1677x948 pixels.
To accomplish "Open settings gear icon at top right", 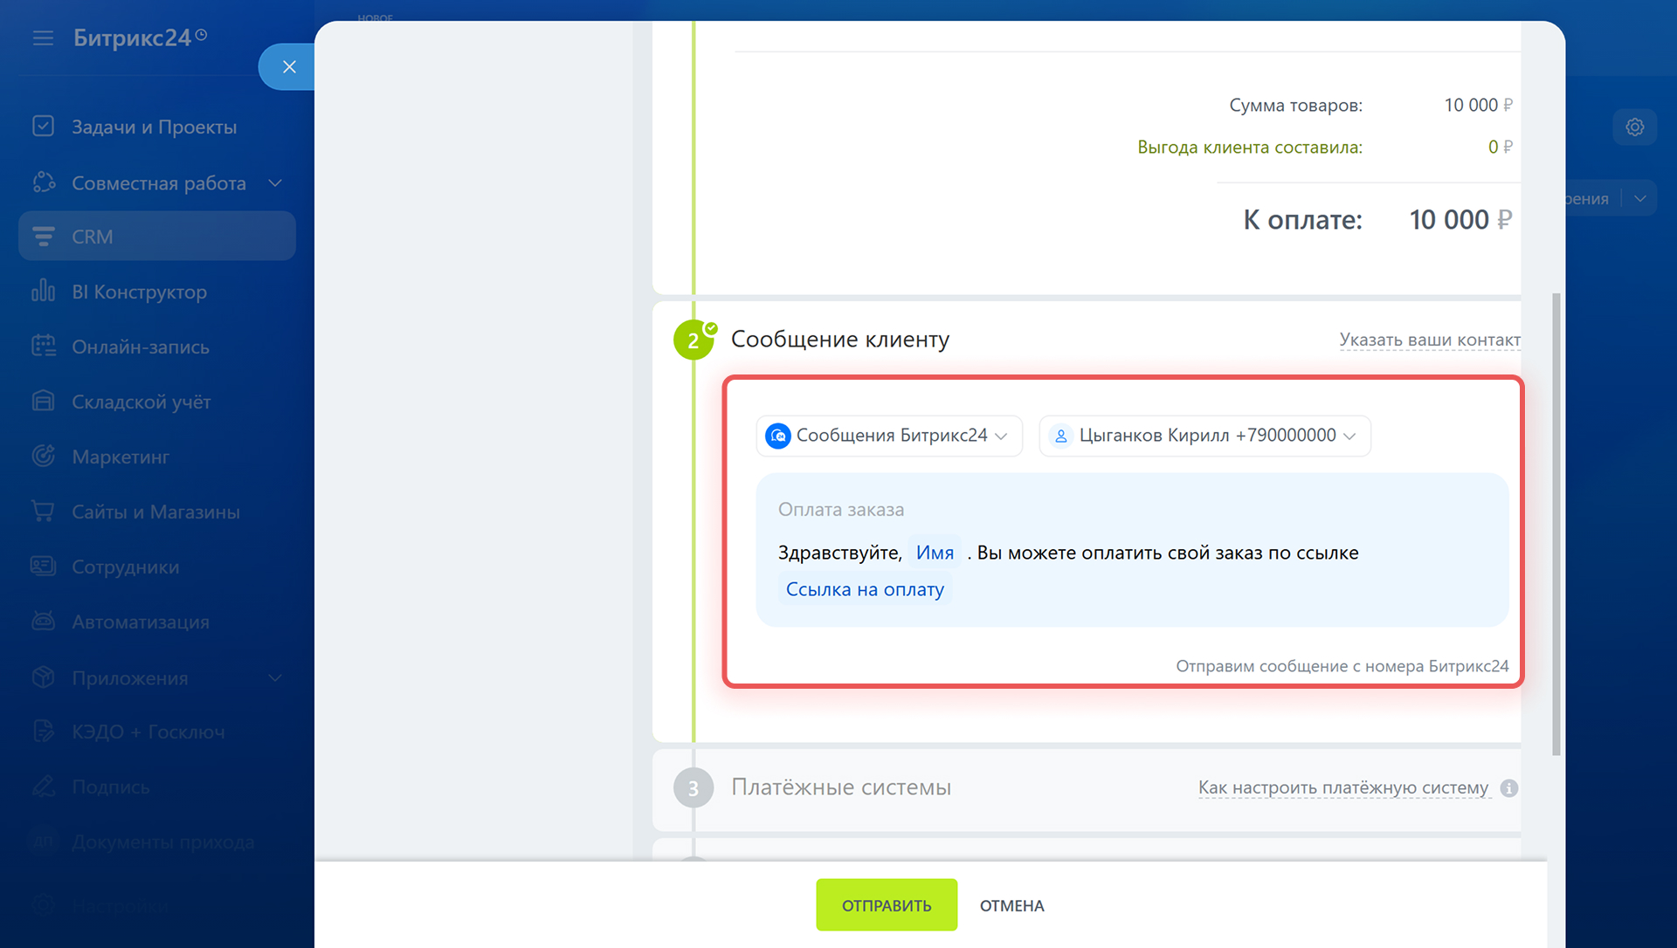I will point(1634,127).
